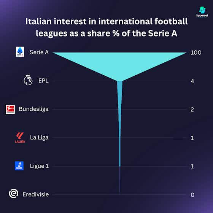Click the red Bundesliga logo
This screenshot has height=213, width=213.
coord(10,109)
